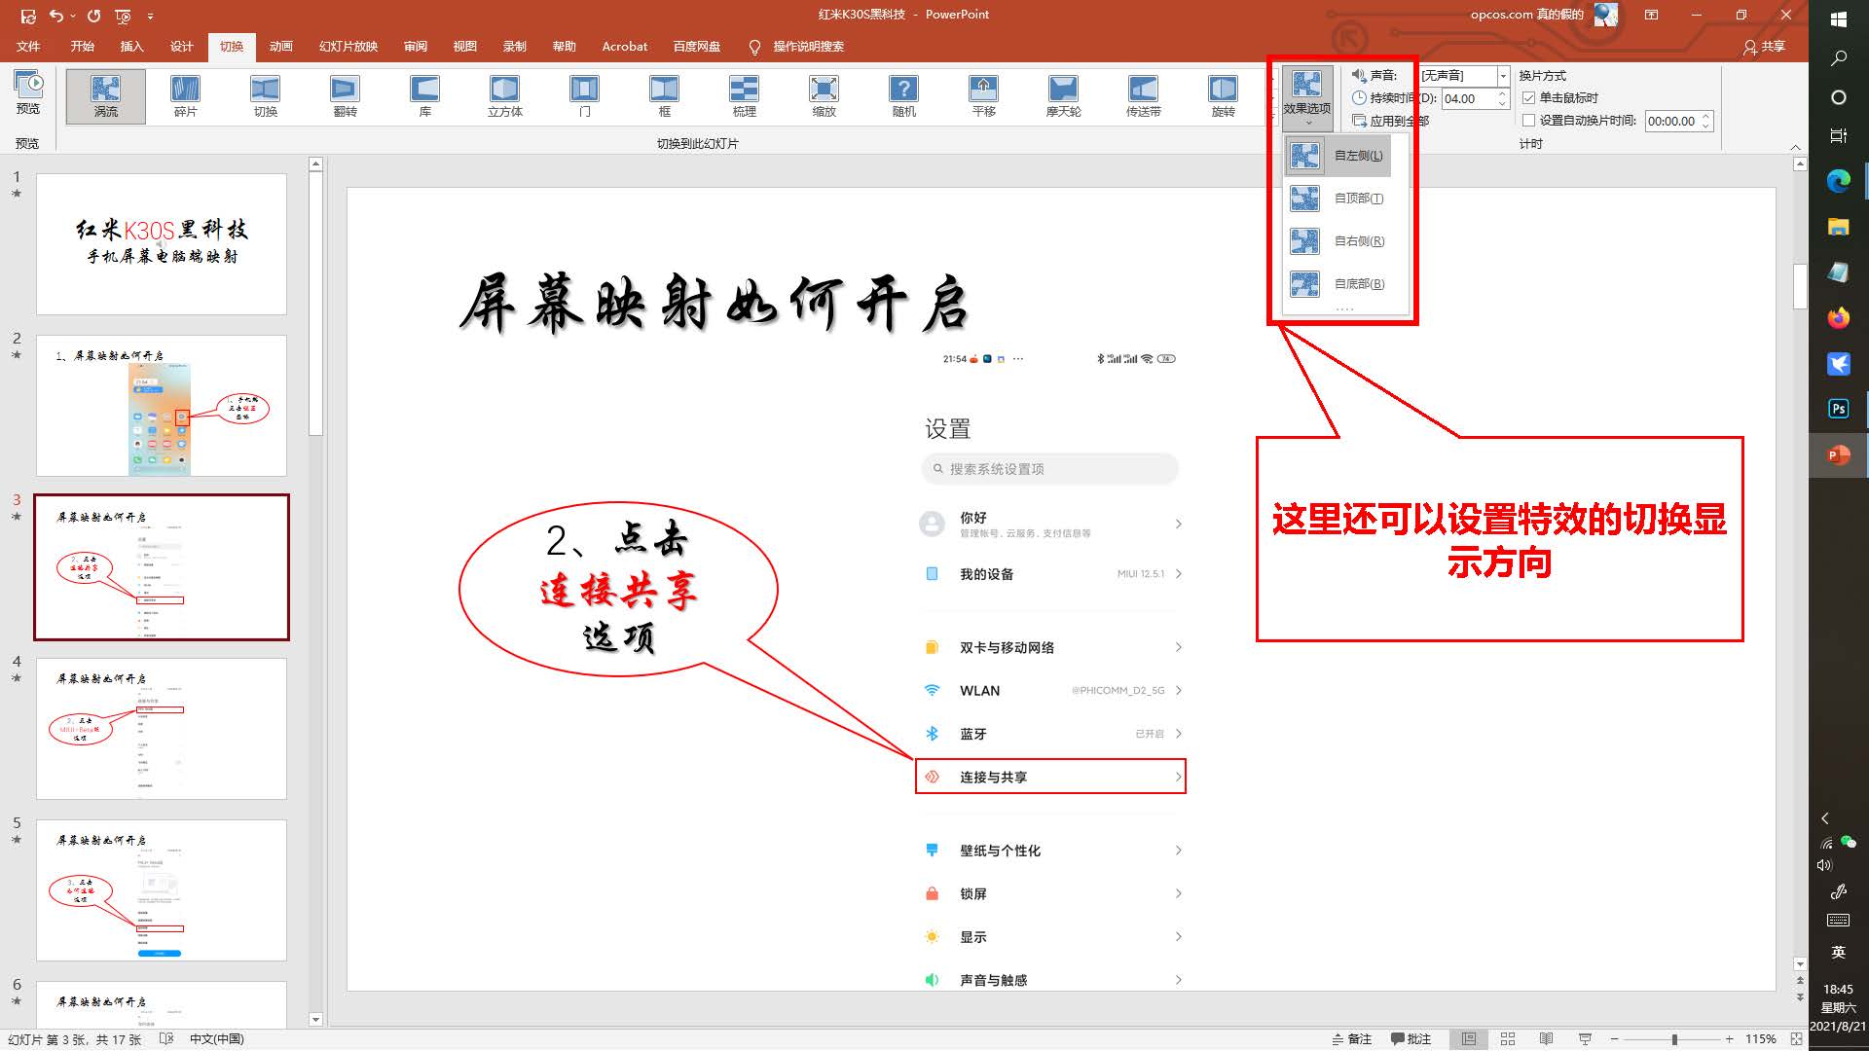Start slideshow from beginning via quick access icon
This screenshot has width=1869, height=1051.
coord(123,16)
